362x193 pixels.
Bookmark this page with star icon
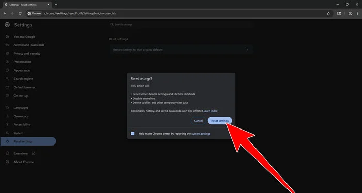tap(328, 13)
